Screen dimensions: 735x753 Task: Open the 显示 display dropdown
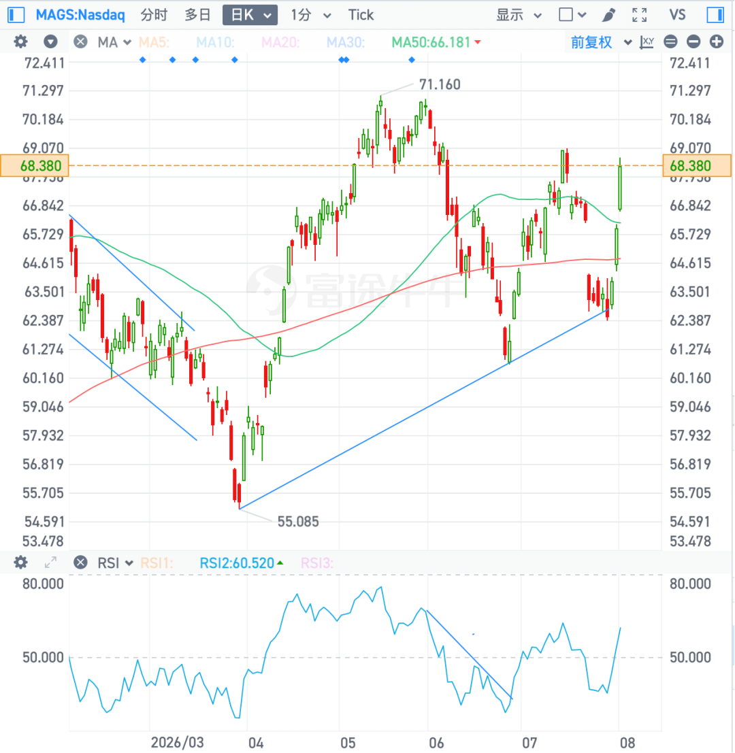519,15
